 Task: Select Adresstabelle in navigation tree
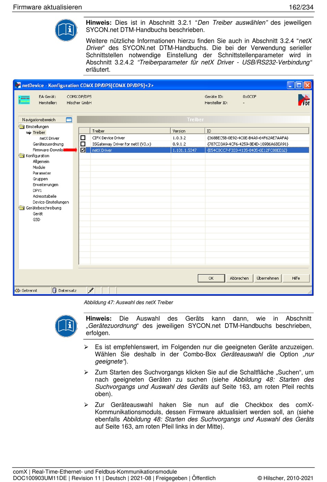coord(44,196)
